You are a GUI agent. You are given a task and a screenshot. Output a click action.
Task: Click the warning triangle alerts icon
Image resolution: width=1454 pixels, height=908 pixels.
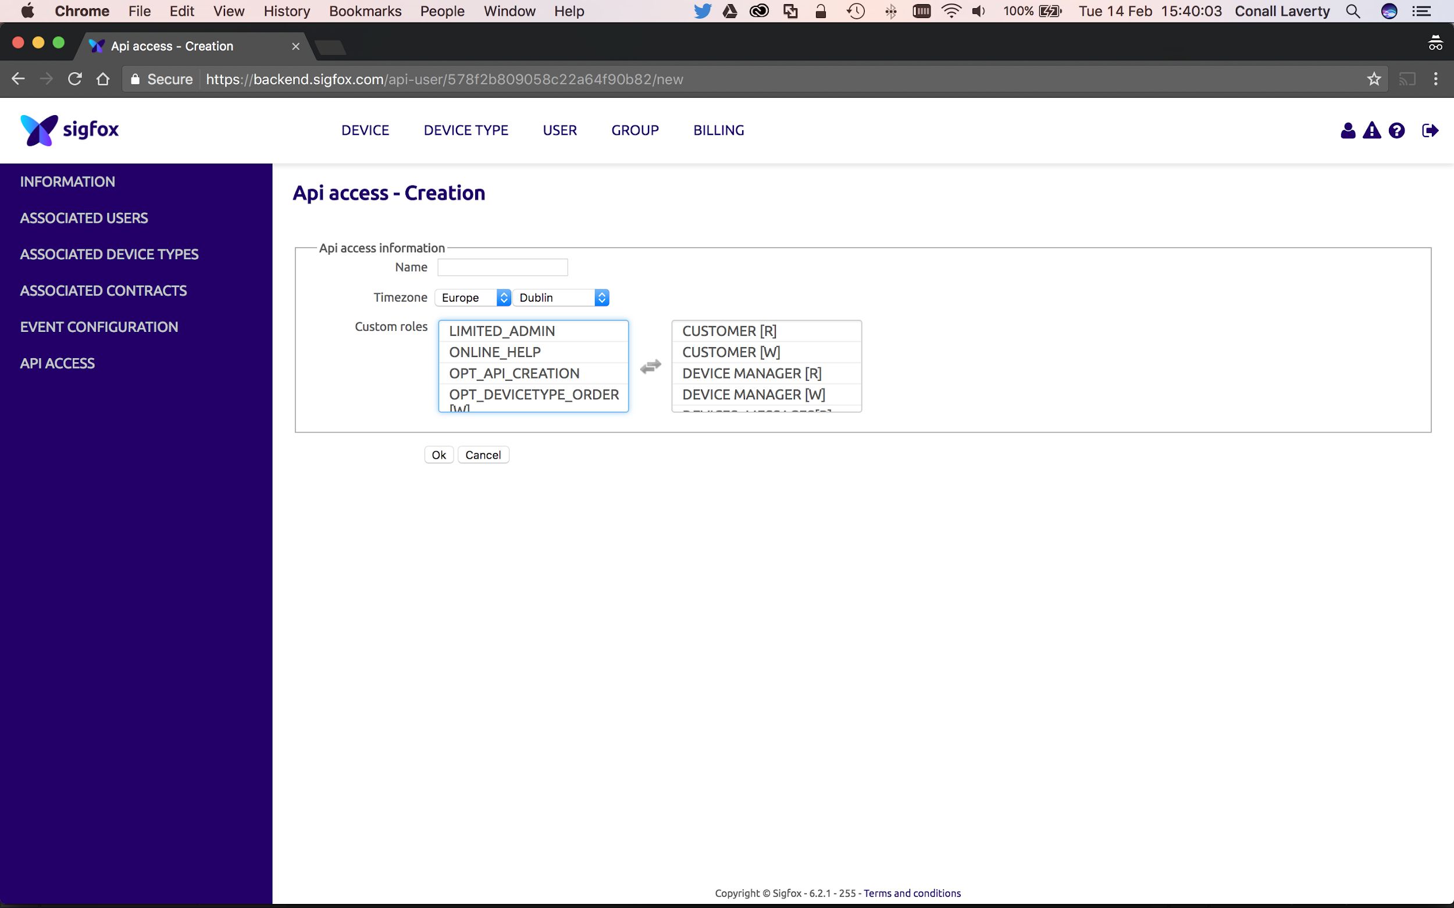pyautogui.click(x=1371, y=130)
